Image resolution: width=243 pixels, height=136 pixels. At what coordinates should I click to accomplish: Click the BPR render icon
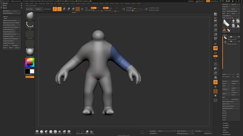point(215,14)
